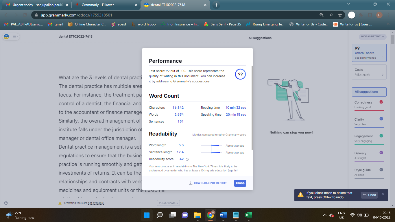This screenshot has height=222, width=395.
Task: Launch Microsoft Word from the taskbar
Action: pyautogui.click(x=223, y=215)
